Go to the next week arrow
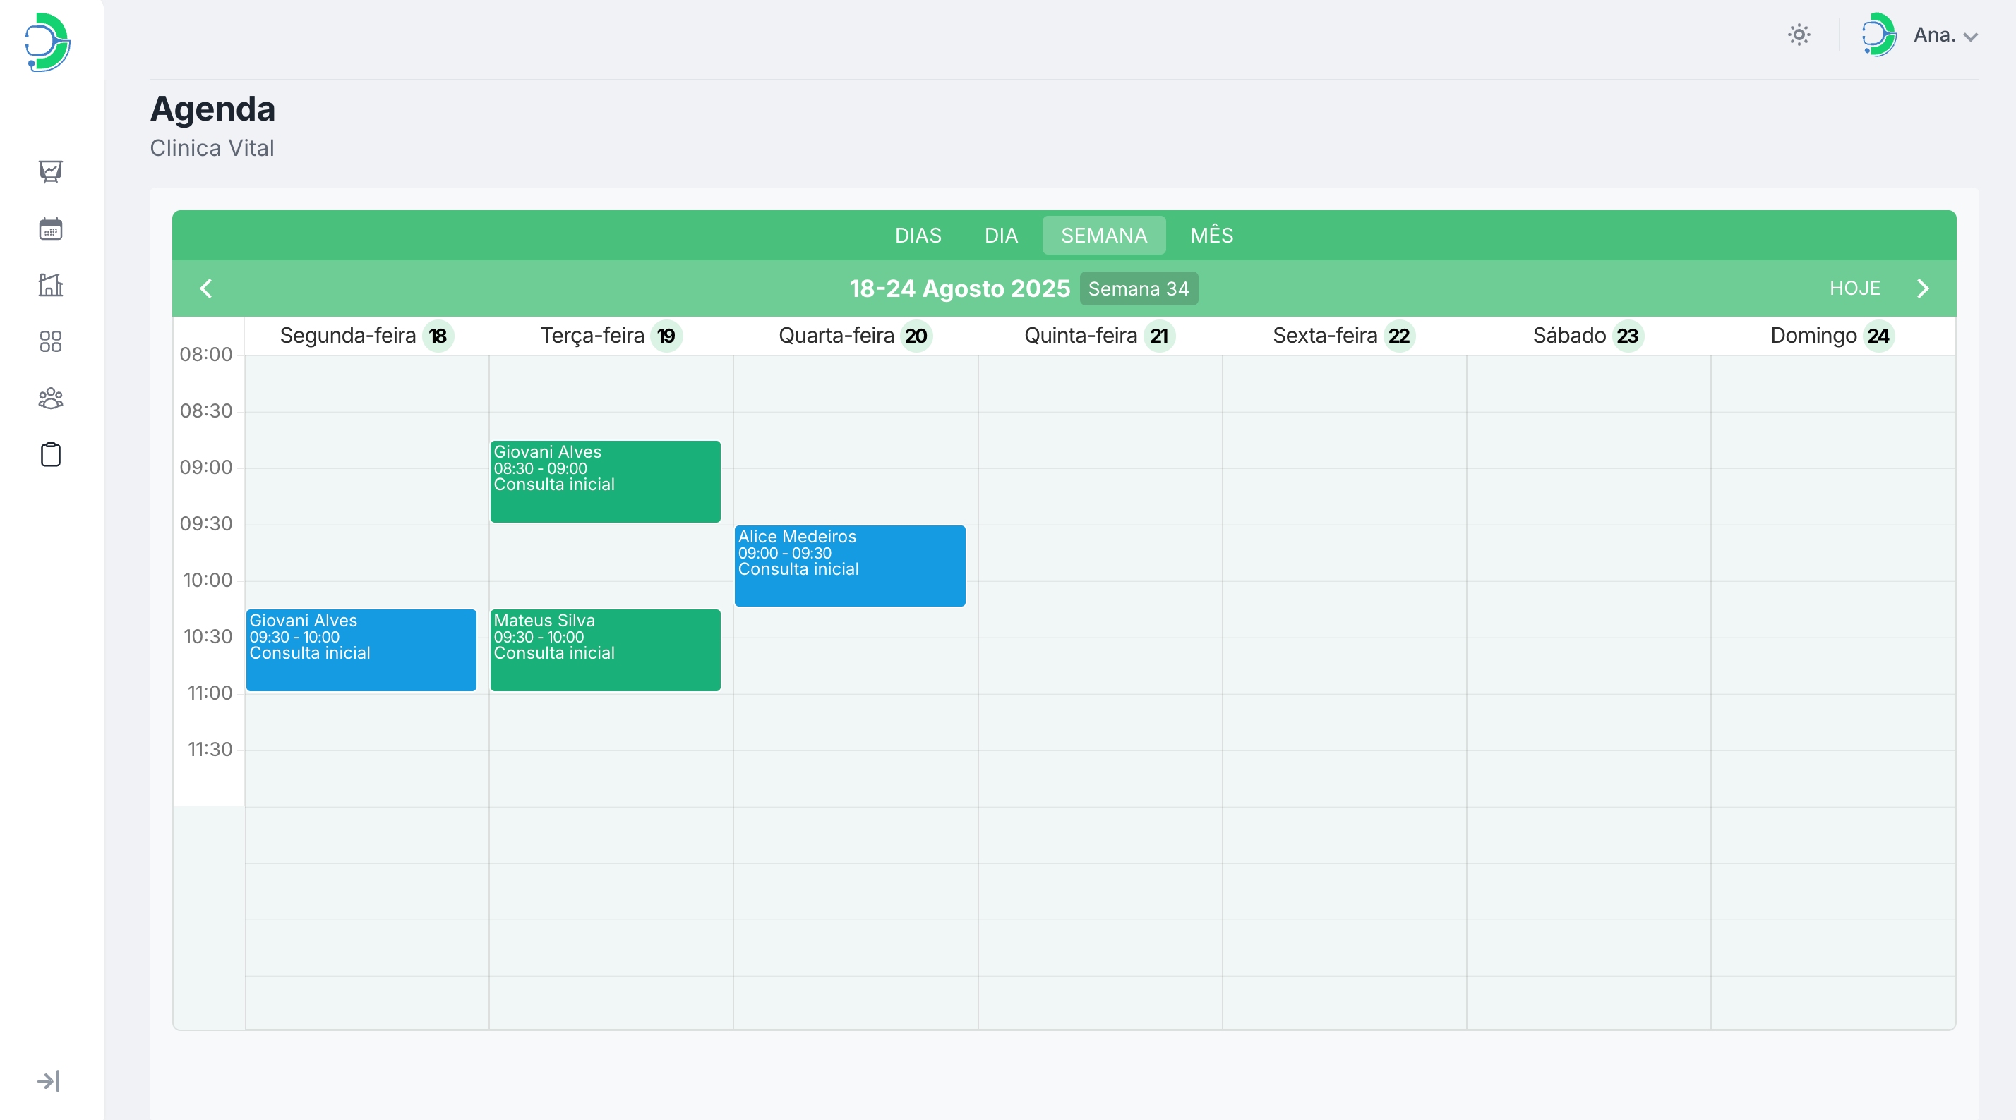2016x1120 pixels. coord(1923,288)
